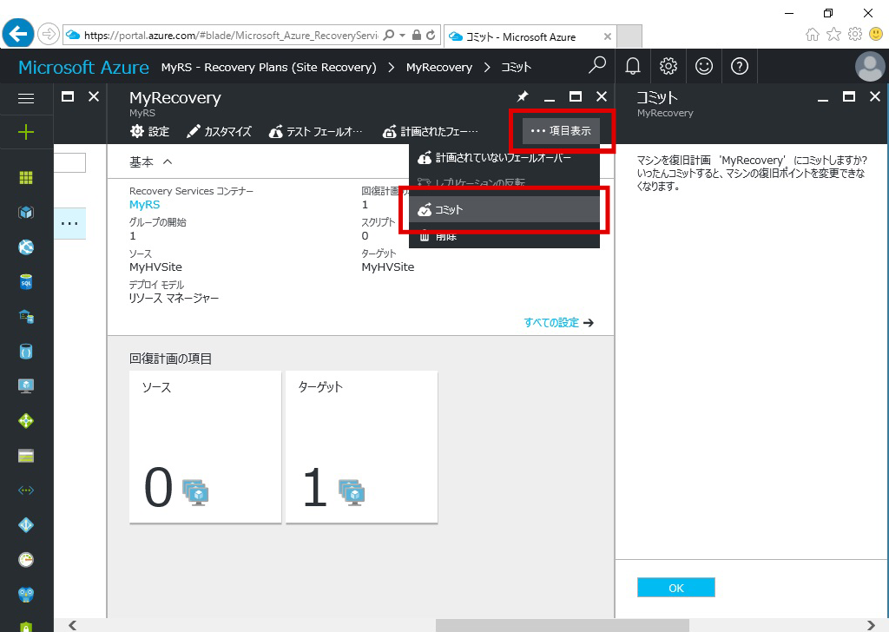Pin the MyRecovery blade

click(522, 97)
